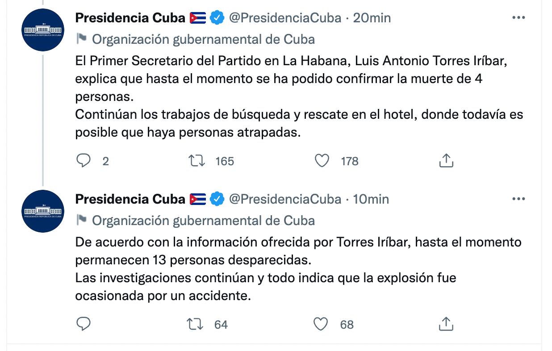
Task: Open more options menu for second tweet
Action: [518, 199]
